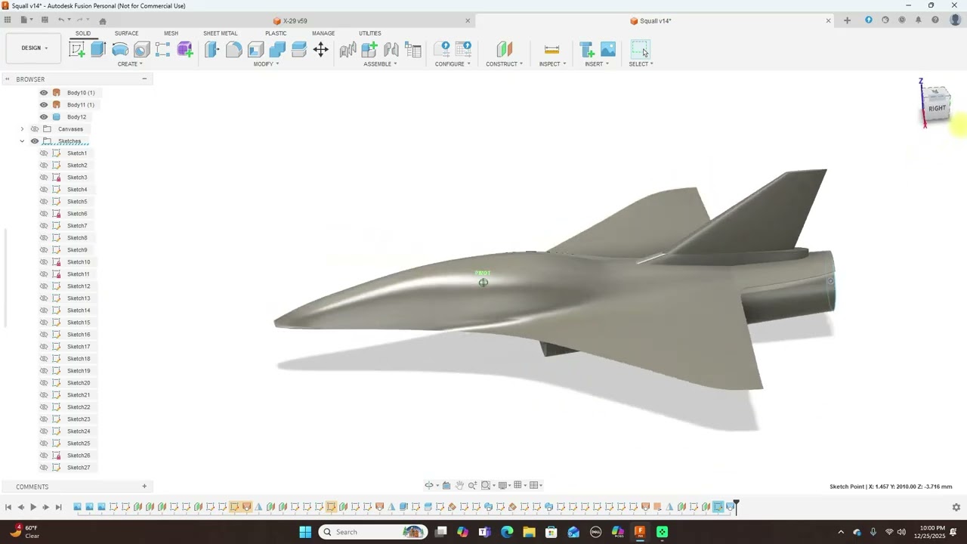Switch to the X-29 v59 document tab

(295, 21)
